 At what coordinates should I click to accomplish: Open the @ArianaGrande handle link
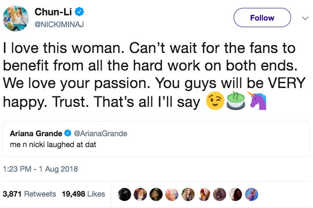coord(100,134)
